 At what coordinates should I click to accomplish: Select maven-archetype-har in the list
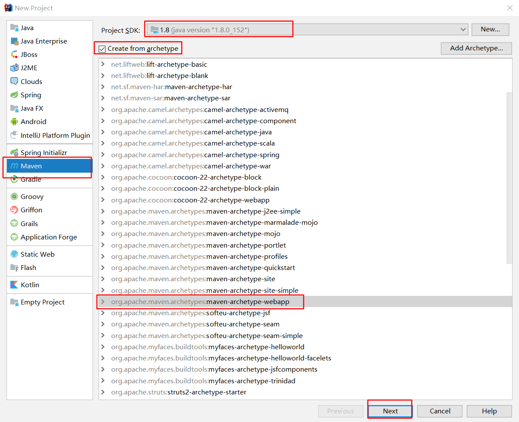pos(305,87)
